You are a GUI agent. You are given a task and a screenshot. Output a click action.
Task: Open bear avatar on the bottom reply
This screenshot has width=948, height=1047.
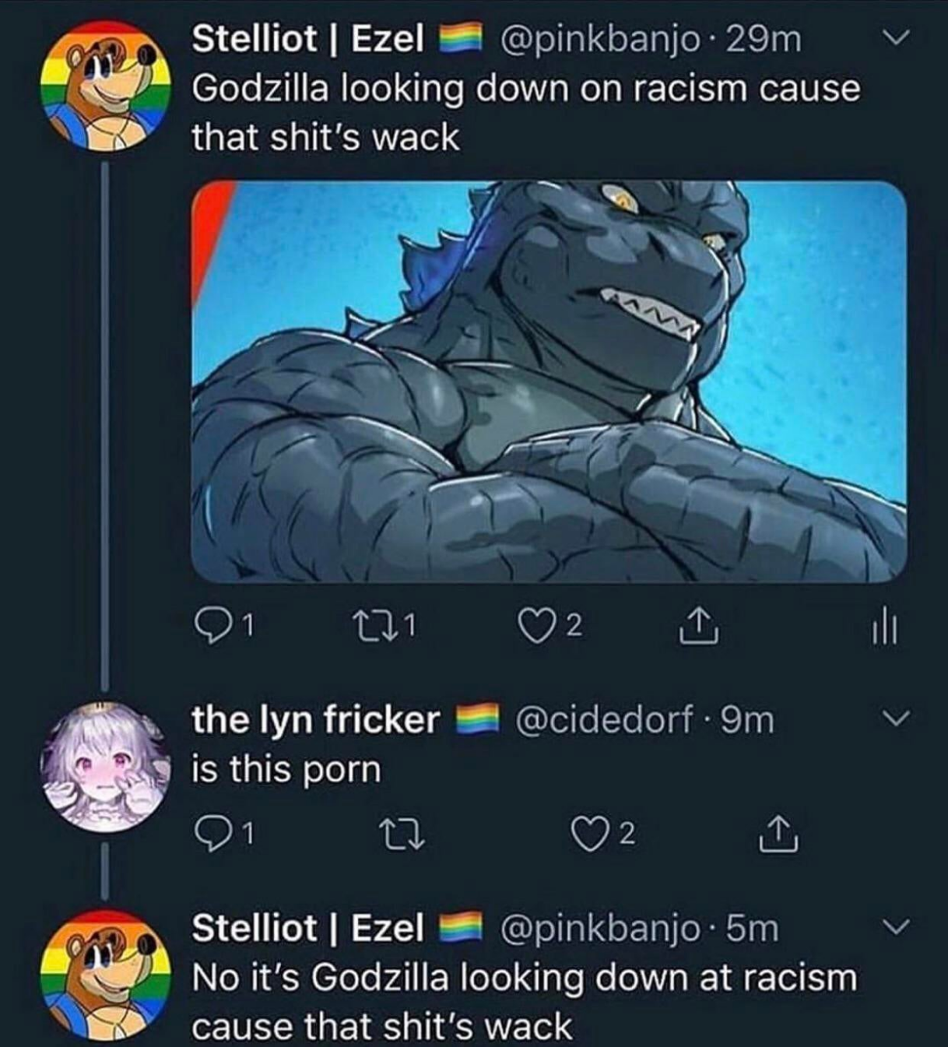[x=106, y=975]
